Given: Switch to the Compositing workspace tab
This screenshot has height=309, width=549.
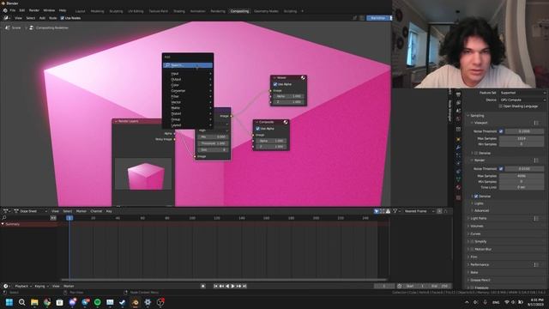Looking at the screenshot, I should (240, 11).
